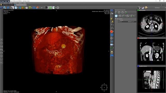This screenshot has width=166, height=93.
Task: Open settings with the gear icon
Action: pos(58,7)
